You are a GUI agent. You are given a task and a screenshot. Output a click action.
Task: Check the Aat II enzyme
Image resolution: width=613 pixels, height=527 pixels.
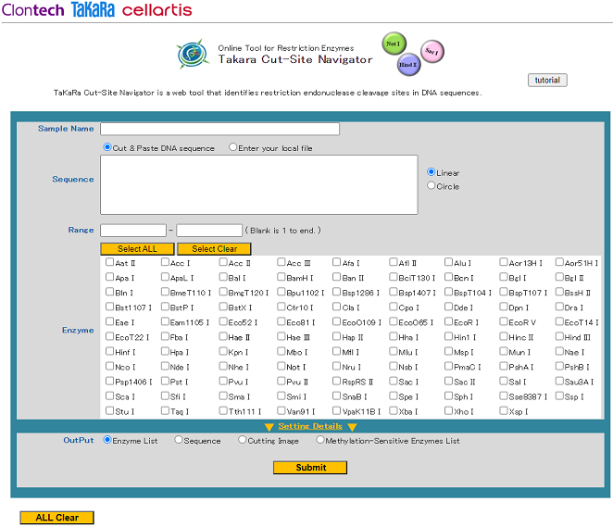[x=110, y=262]
